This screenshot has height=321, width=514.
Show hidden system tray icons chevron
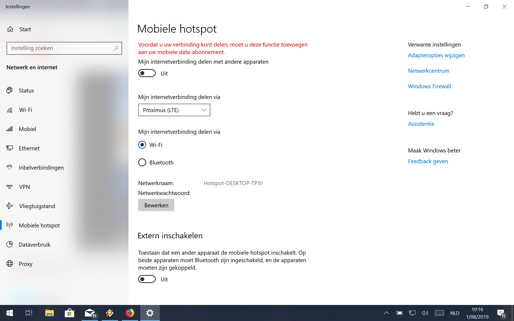tap(386, 313)
